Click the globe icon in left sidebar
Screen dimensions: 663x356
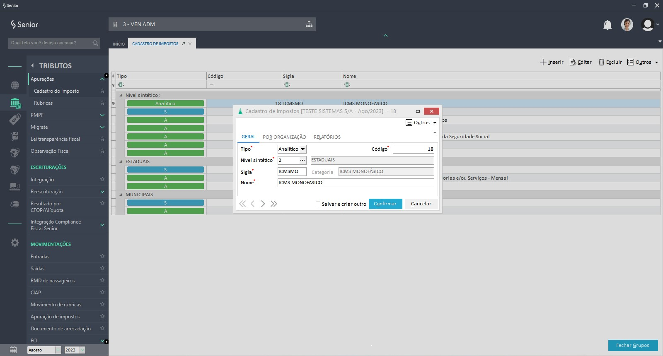tap(15, 85)
